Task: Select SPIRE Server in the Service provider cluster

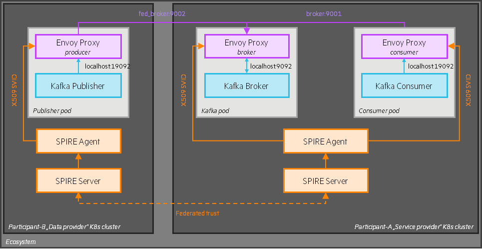Action: click(x=326, y=180)
